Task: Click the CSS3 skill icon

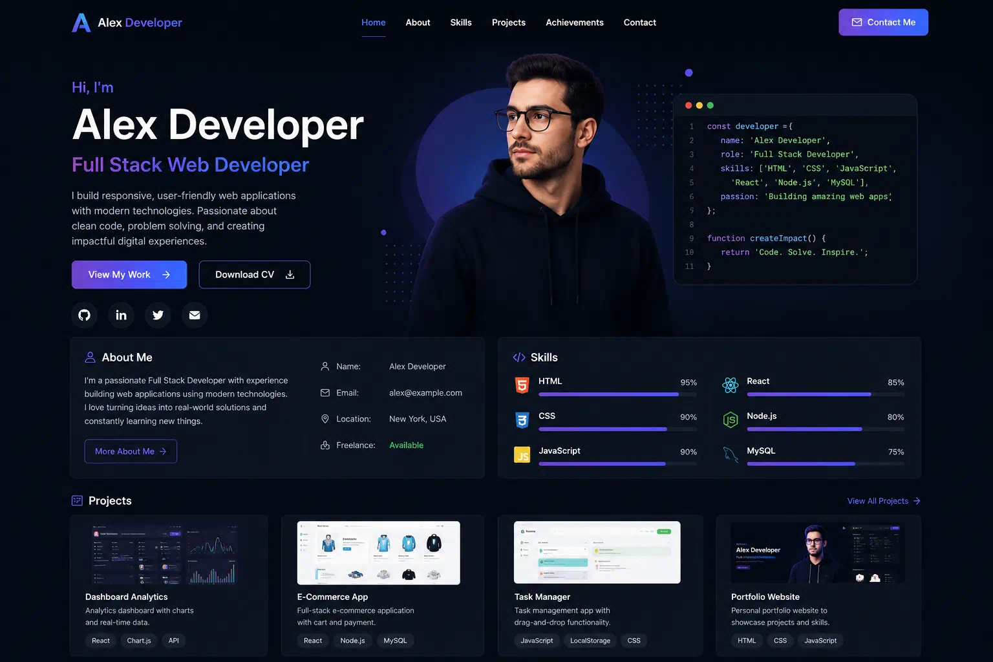Action: [522, 420]
